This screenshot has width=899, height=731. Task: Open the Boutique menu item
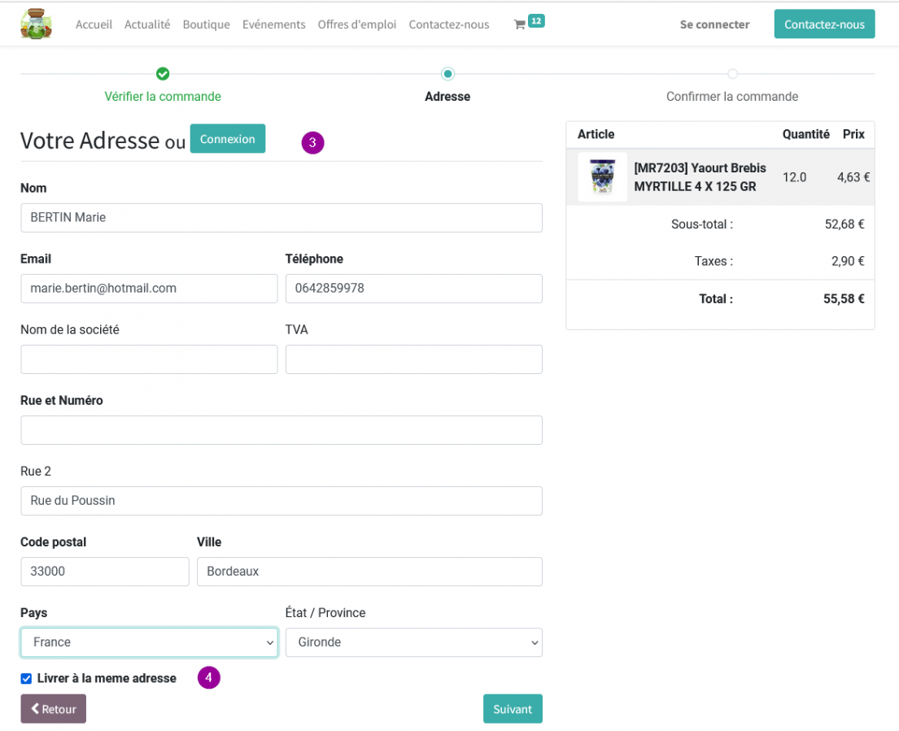click(x=207, y=24)
